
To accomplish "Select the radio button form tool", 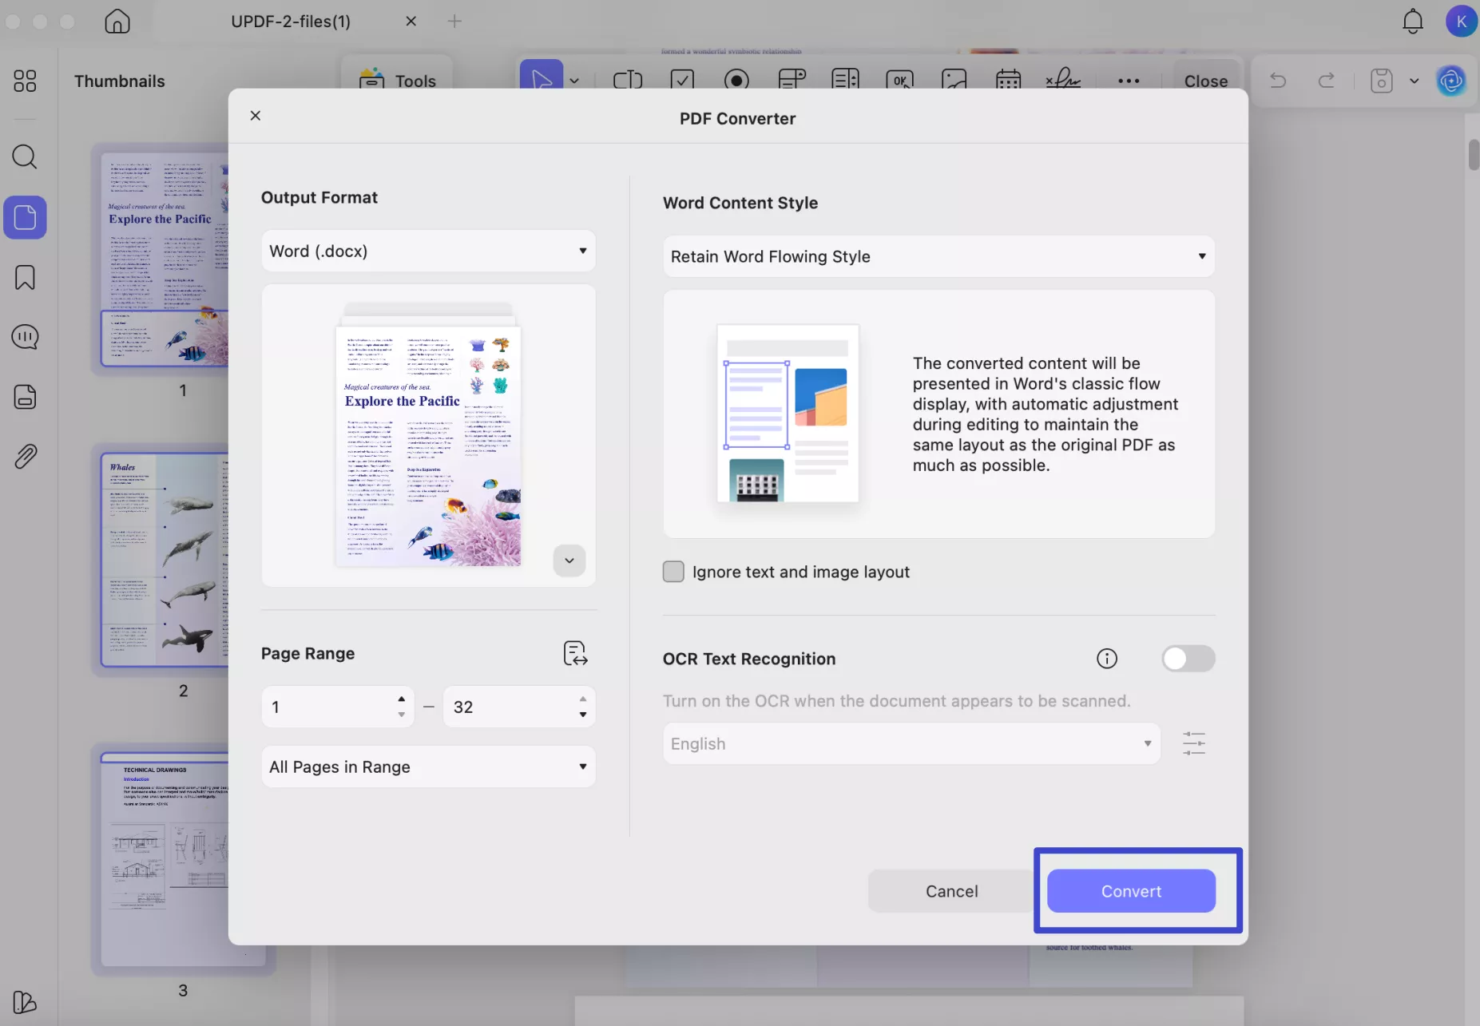I will (736, 80).
